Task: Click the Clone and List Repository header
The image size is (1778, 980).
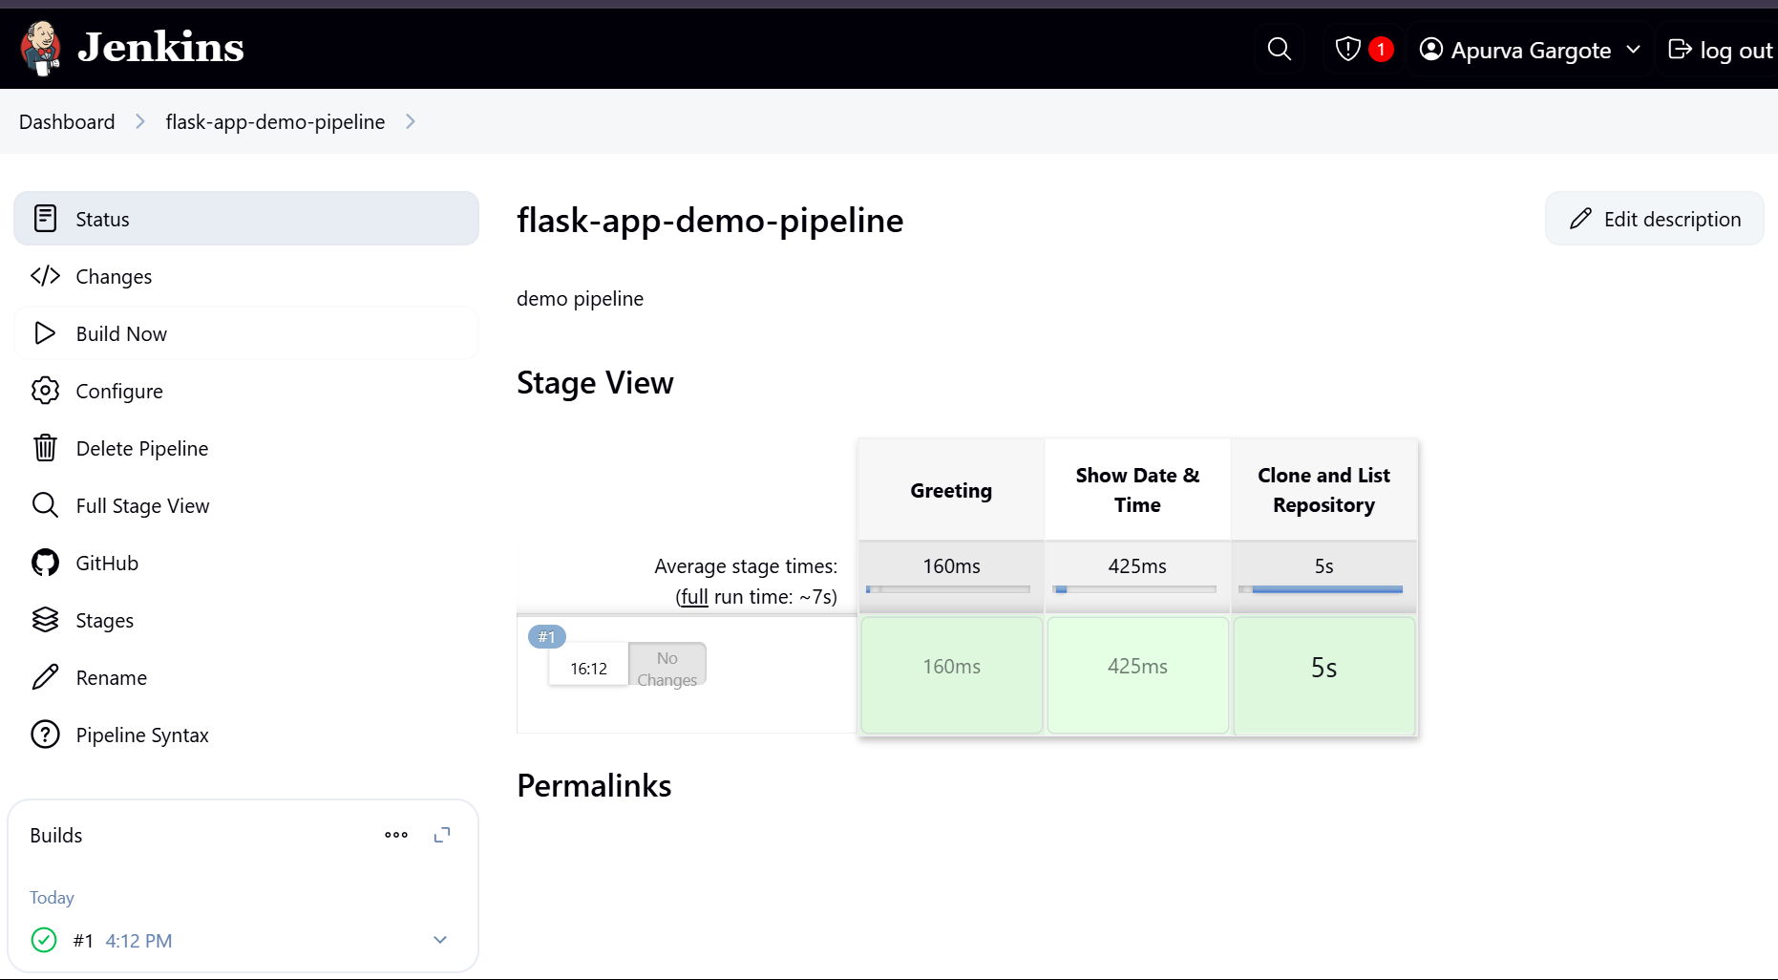Action: click(x=1324, y=490)
